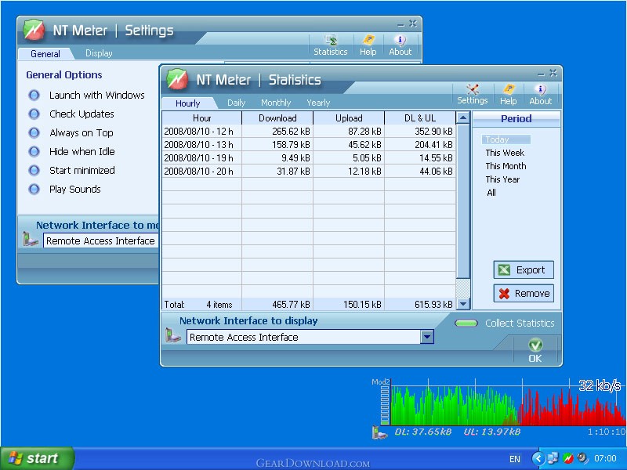
Task: Select row 2008/08/10 - 12 h
Action: 309,131
